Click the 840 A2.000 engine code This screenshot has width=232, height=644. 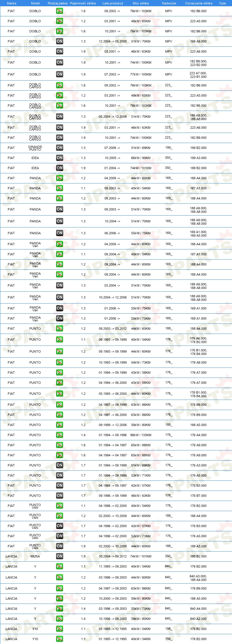click(x=198, y=619)
